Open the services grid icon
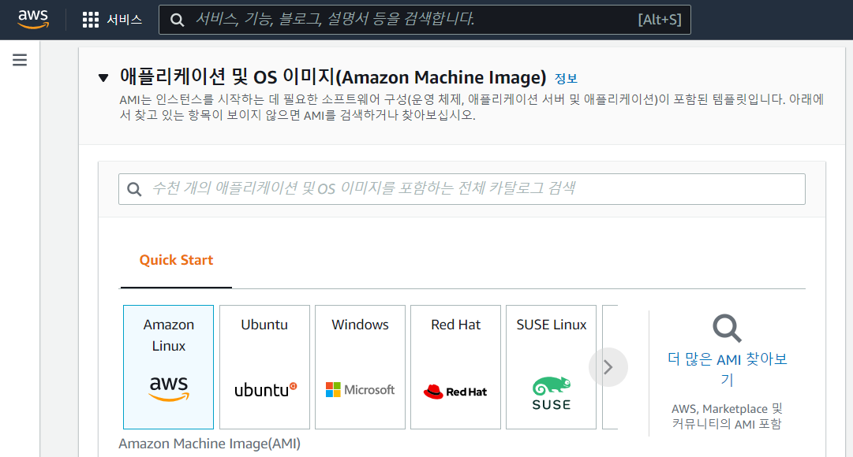Viewport: 853px width, 457px height. point(90,20)
